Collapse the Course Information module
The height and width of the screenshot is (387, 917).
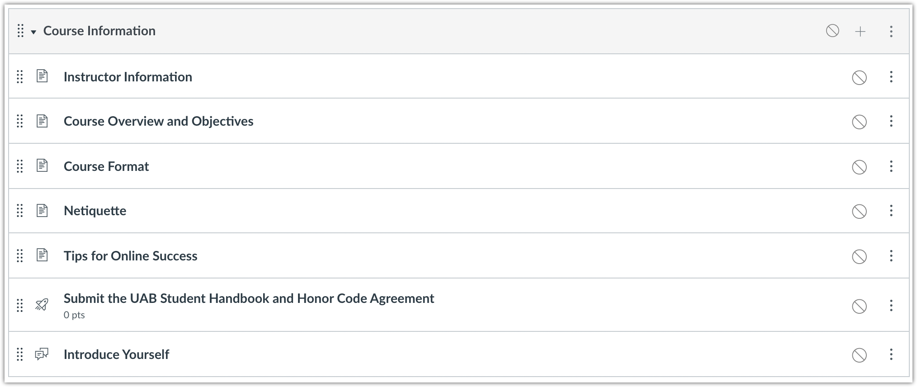point(33,32)
